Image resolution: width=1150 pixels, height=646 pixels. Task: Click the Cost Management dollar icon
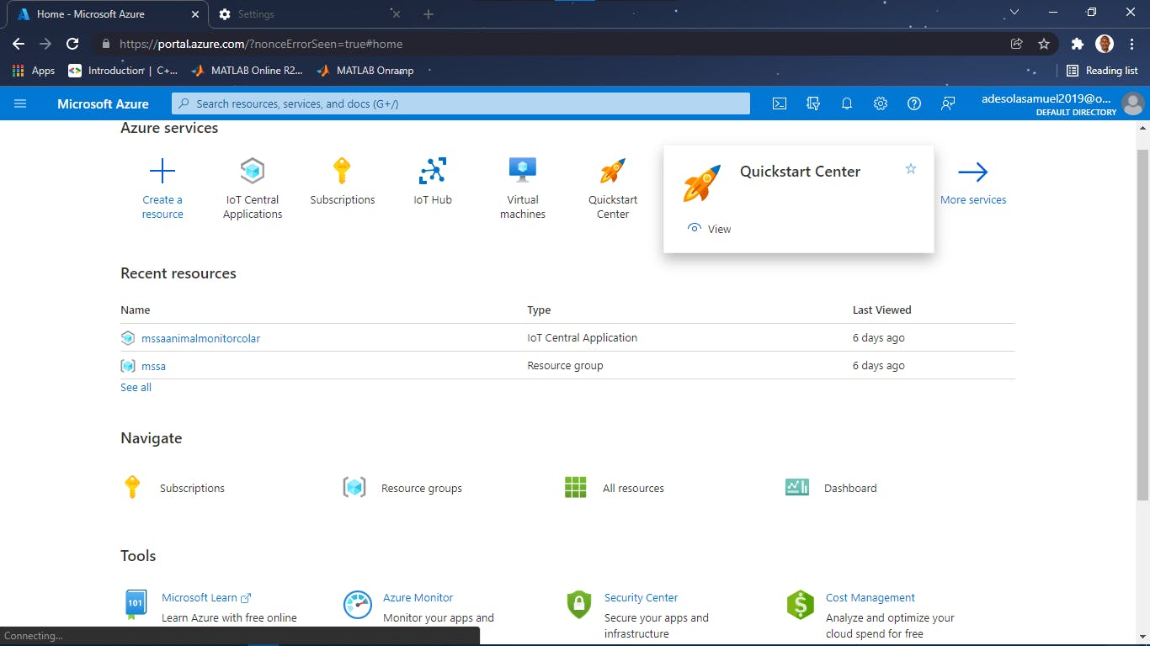tap(800, 605)
